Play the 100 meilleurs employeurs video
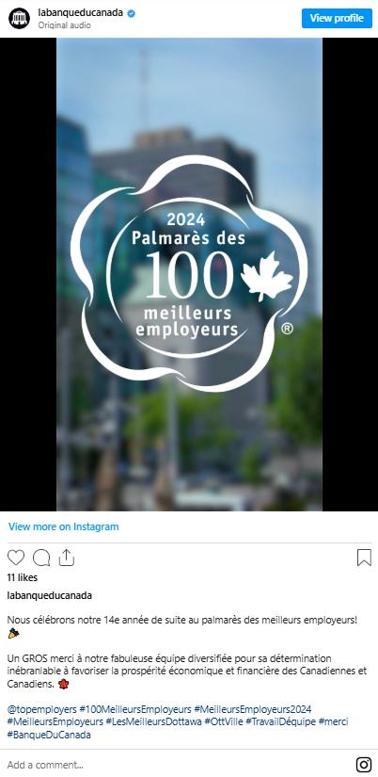Viewport: 378px width, 777px height. tap(189, 274)
